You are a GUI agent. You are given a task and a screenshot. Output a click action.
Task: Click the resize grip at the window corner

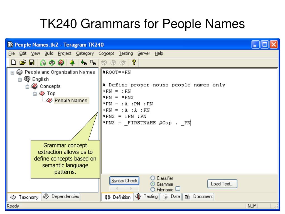[276, 206]
